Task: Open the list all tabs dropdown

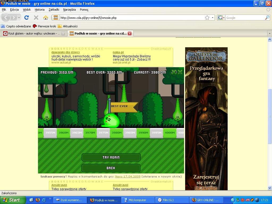Action: (269, 33)
